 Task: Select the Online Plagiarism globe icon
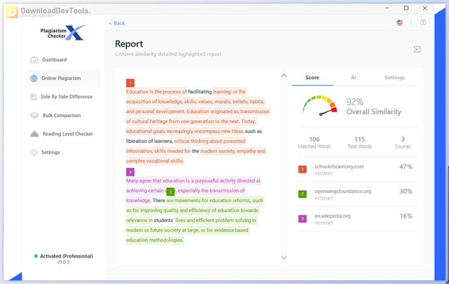coord(34,78)
